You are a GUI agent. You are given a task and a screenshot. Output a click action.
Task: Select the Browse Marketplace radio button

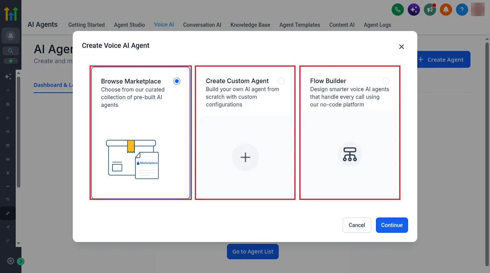(176, 81)
